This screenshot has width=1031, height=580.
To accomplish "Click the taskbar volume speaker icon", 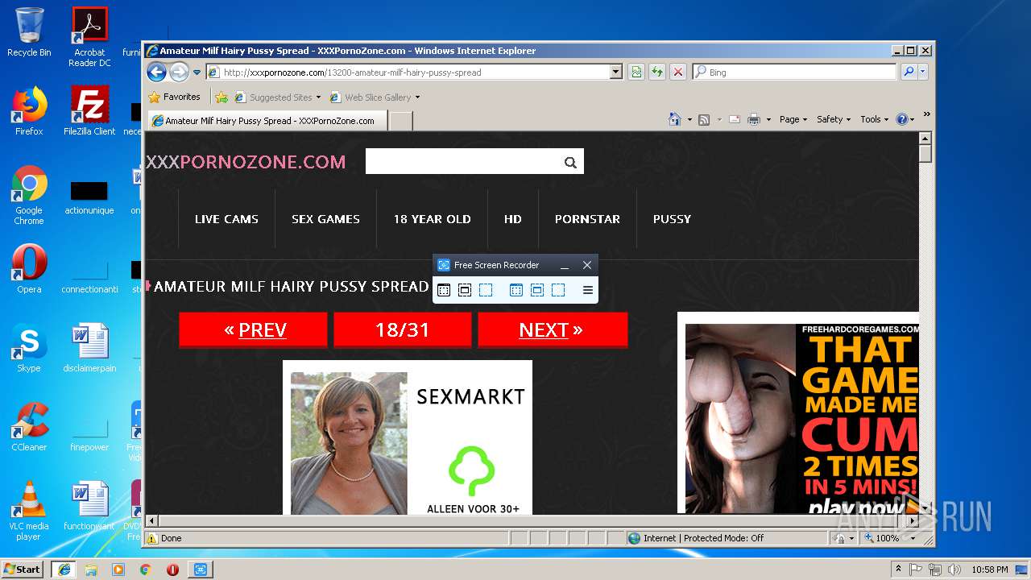I will pyautogui.click(x=954, y=570).
